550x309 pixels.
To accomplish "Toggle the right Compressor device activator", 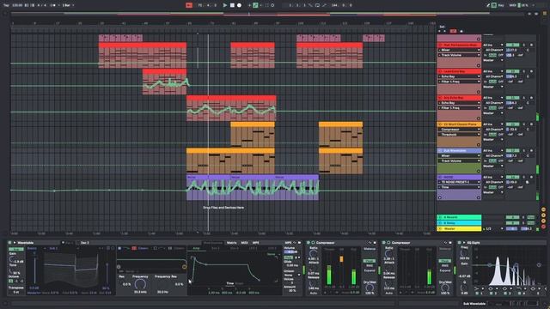I will (384, 242).
